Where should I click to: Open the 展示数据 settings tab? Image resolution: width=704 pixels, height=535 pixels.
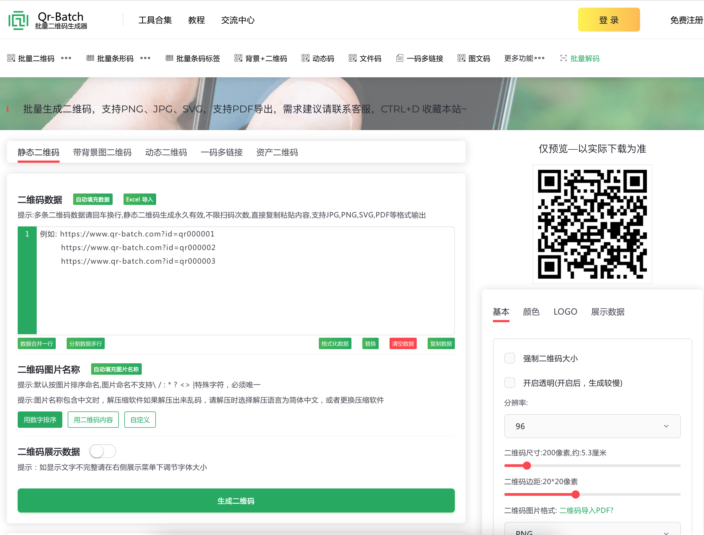click(x=607, y=312)
